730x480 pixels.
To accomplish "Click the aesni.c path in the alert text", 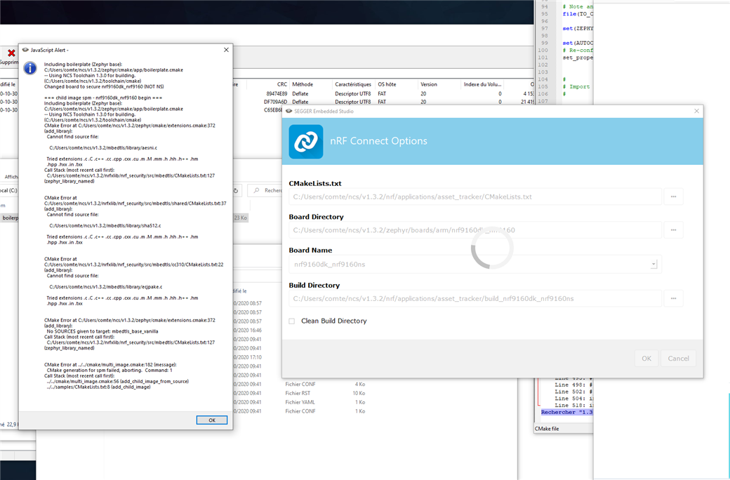I will click(x=103, y=147).
